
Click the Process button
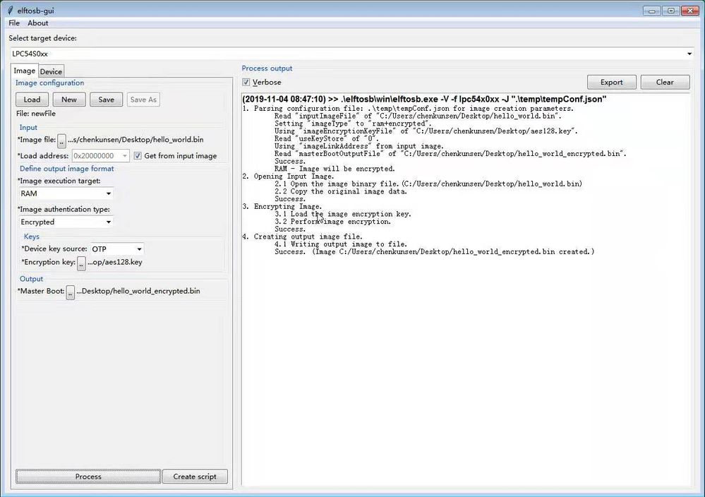point(88,477)
